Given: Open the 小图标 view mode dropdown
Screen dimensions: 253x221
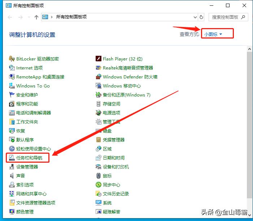Looking at the screenshot, I should click(x=213, y=34).
